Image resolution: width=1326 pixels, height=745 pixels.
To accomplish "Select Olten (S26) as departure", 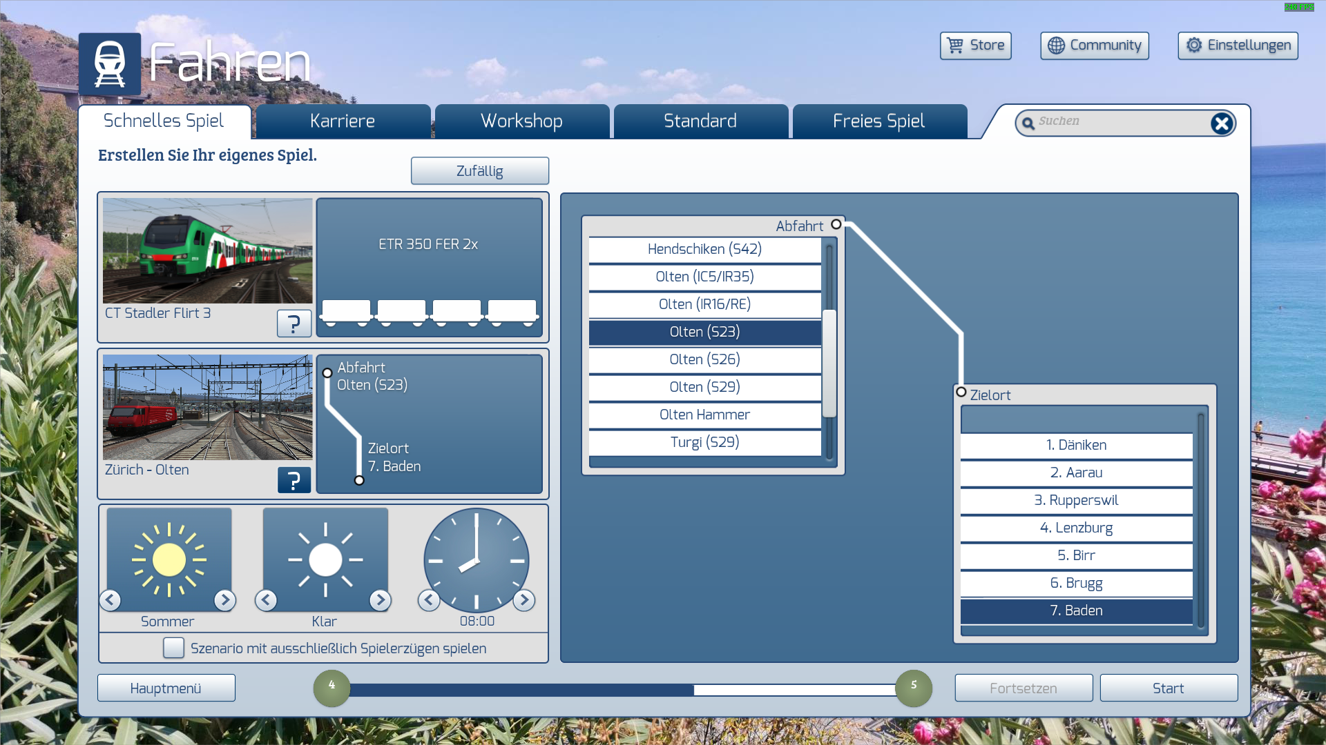I will 704,359.
